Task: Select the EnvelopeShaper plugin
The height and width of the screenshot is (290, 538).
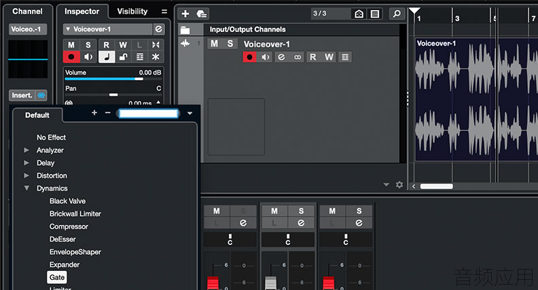Action: (75, 252)
